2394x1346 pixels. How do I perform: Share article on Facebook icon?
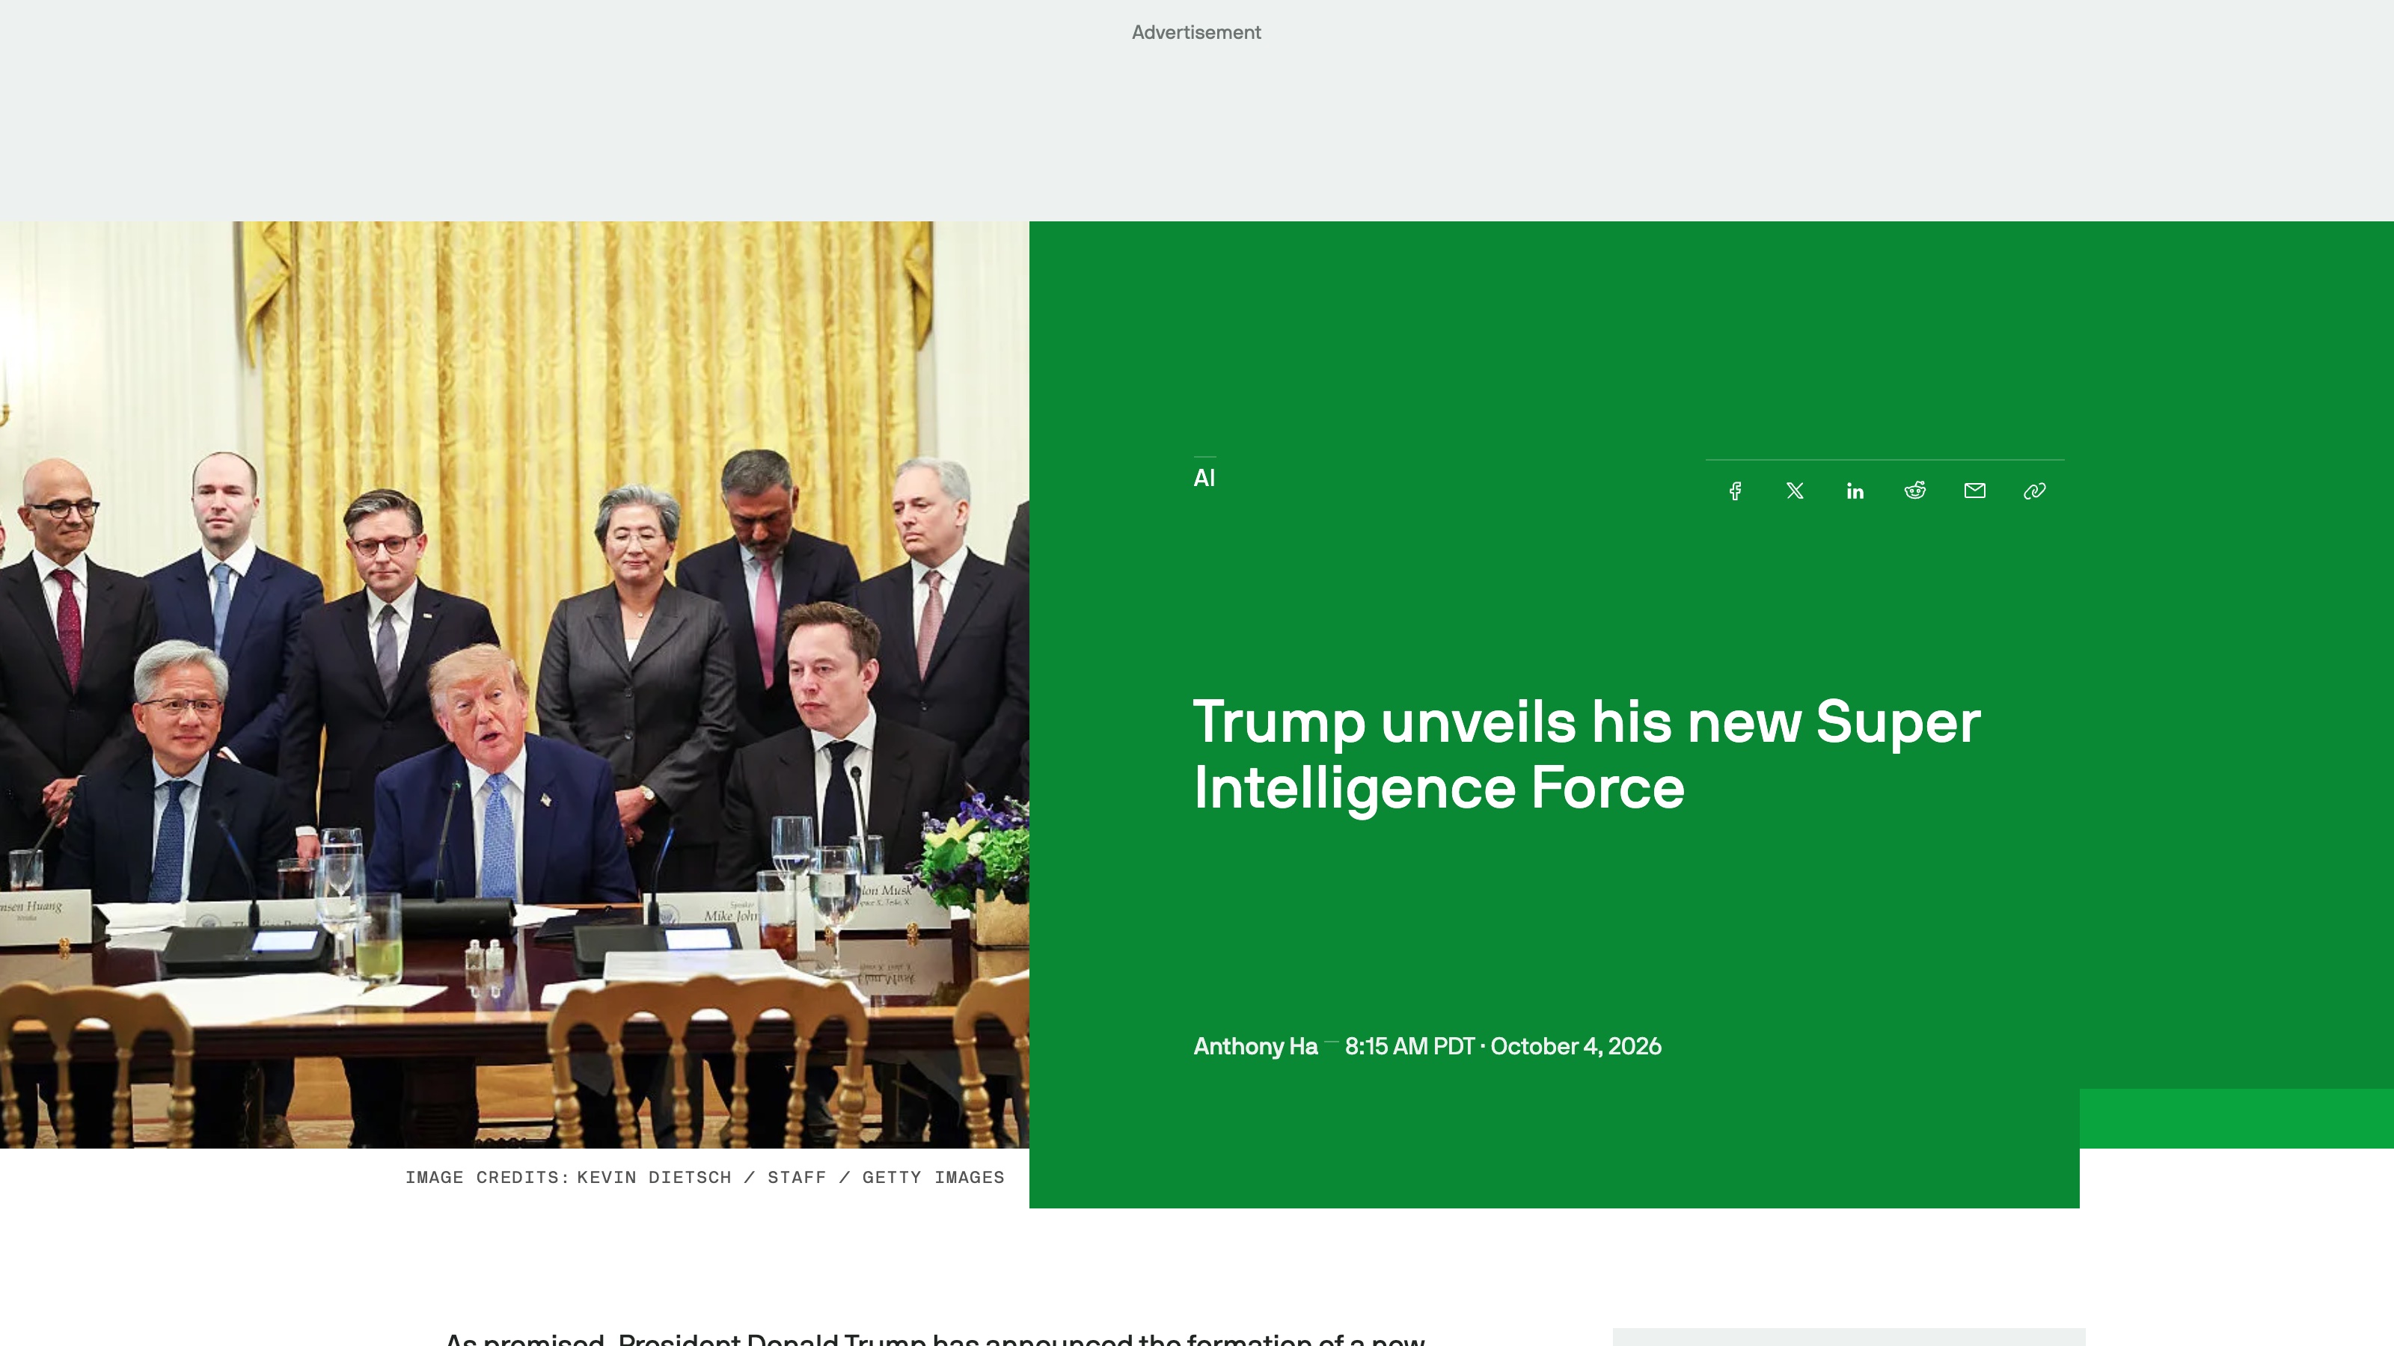coord(1735,491)
